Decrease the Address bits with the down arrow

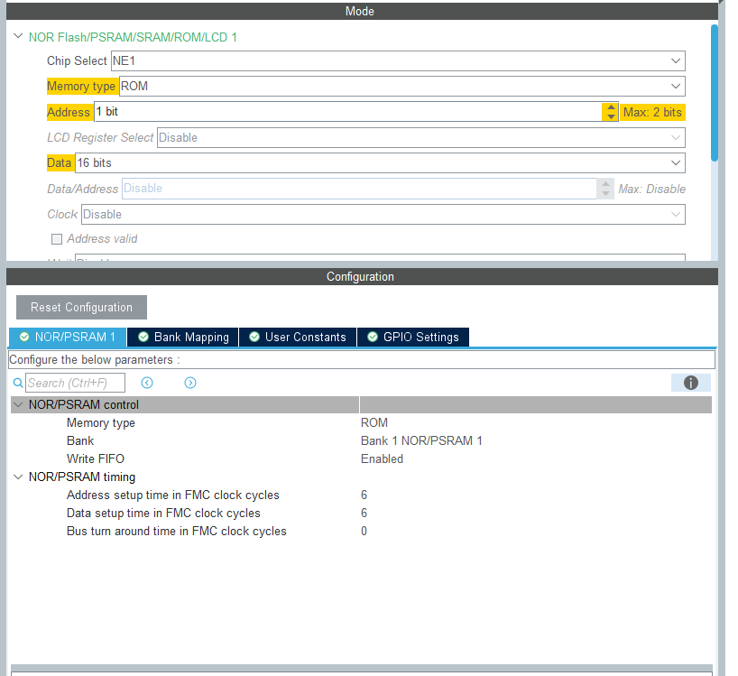coord(611,116)
